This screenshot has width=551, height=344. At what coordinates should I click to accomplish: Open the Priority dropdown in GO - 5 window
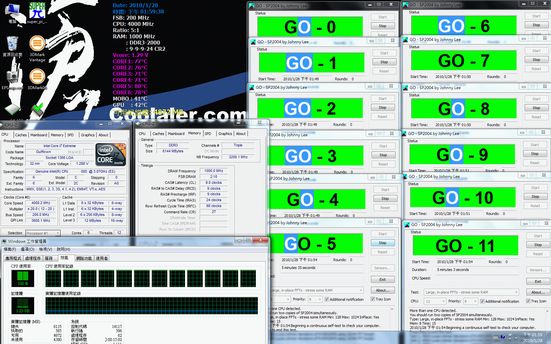click(x=315, y=299)
